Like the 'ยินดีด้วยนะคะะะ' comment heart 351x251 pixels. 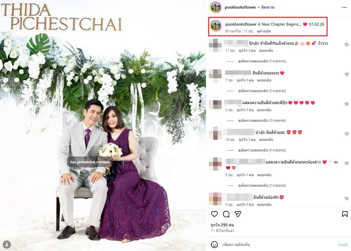click(x=347, y=74)
